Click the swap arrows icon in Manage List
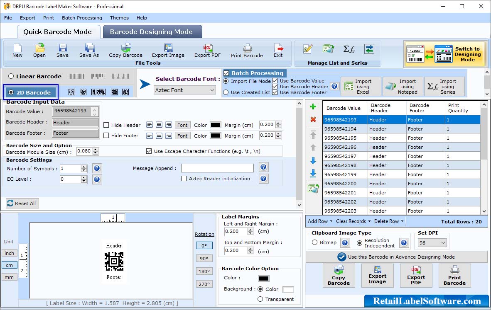This screenshot has width=491, height=310. (369, 49)
